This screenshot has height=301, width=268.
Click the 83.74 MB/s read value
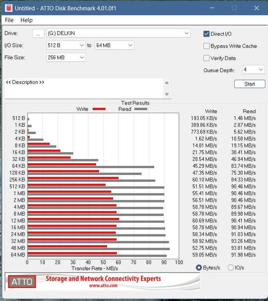pyautogui.click(x=243, y=166)
